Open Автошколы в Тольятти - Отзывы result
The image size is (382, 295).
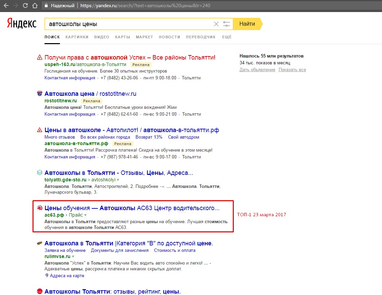(x=119, y=173)
